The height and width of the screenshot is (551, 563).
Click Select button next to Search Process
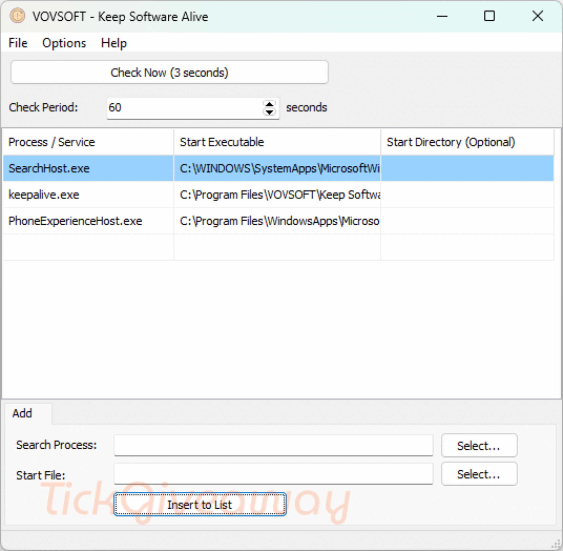[479, 446]
